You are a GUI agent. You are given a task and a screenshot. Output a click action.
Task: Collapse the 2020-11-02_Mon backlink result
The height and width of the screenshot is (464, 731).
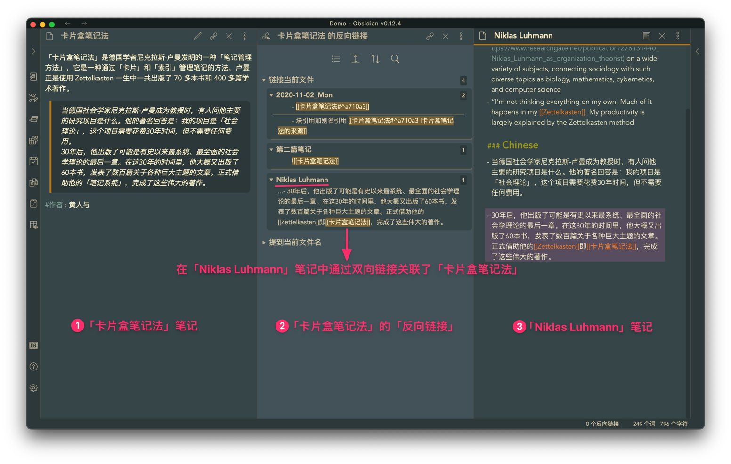[271, 95]
